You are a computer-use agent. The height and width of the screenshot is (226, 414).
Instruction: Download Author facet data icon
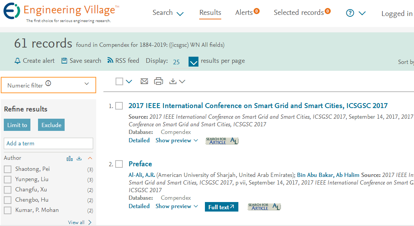tap(79, 158)
